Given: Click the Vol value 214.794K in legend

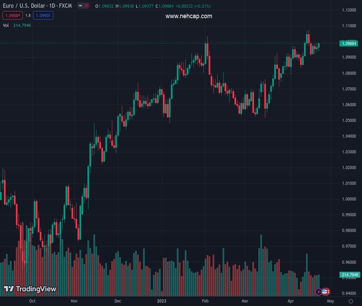Looking at the screenshot, I should coord(22,25).
